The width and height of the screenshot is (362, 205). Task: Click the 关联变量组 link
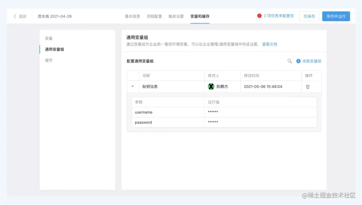312,61
